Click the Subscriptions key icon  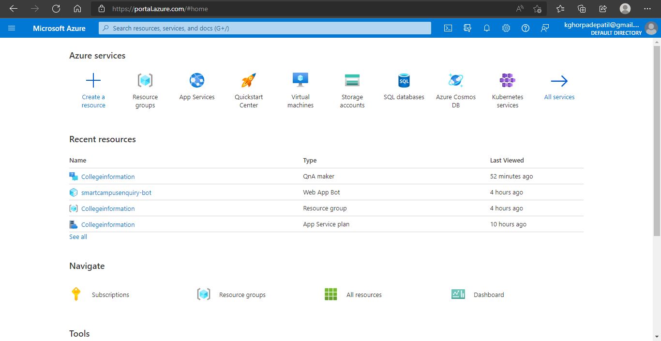click(x=76, y=294)
